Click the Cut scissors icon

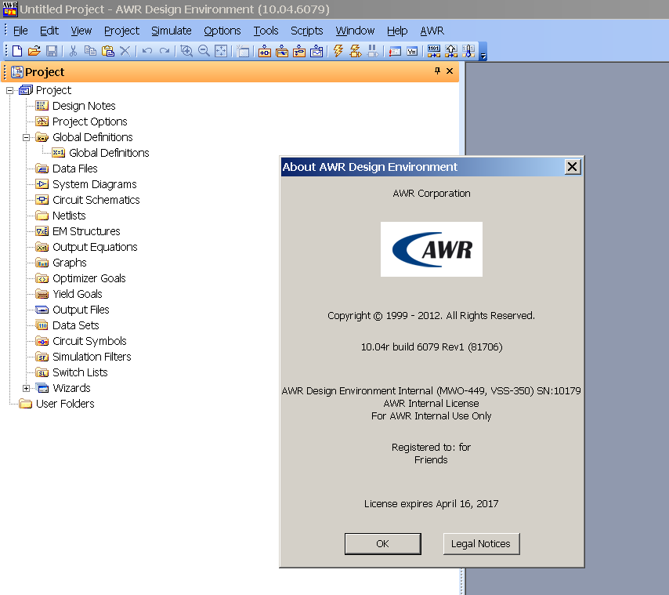73,51
